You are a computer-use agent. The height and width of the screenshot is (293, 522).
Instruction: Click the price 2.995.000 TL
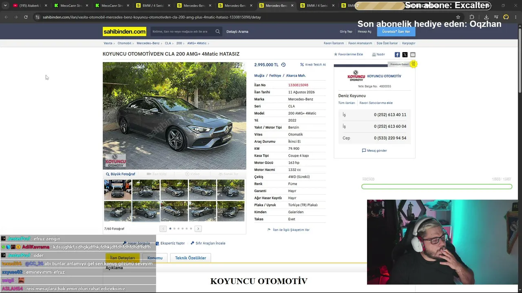pos(266,65)
